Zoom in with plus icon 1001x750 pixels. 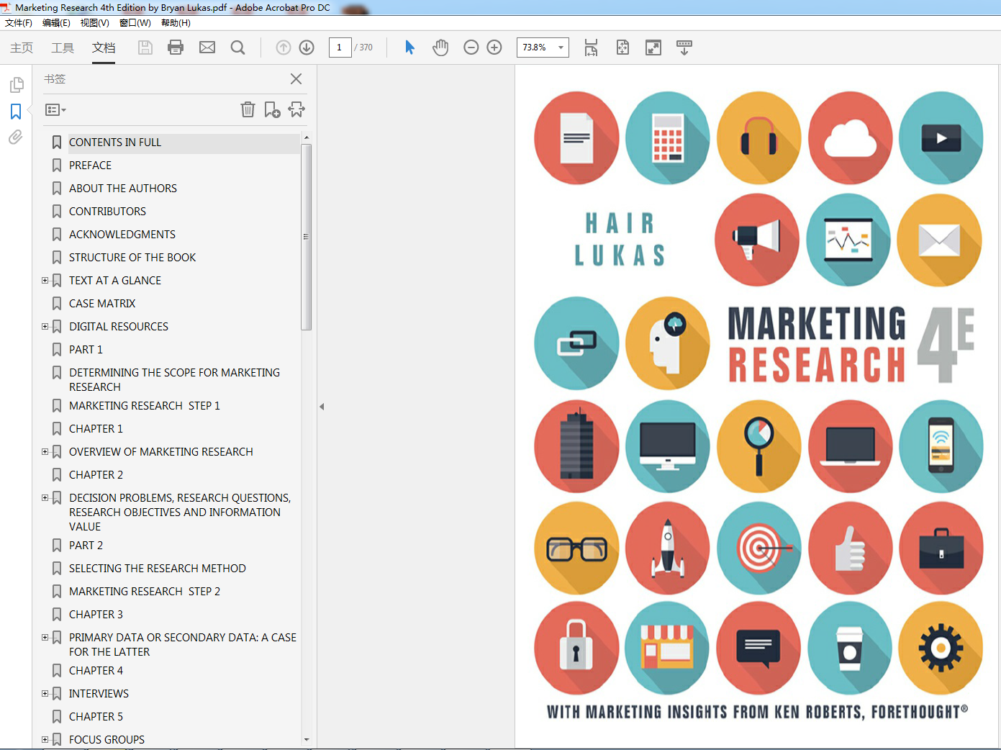click(494, 48)
